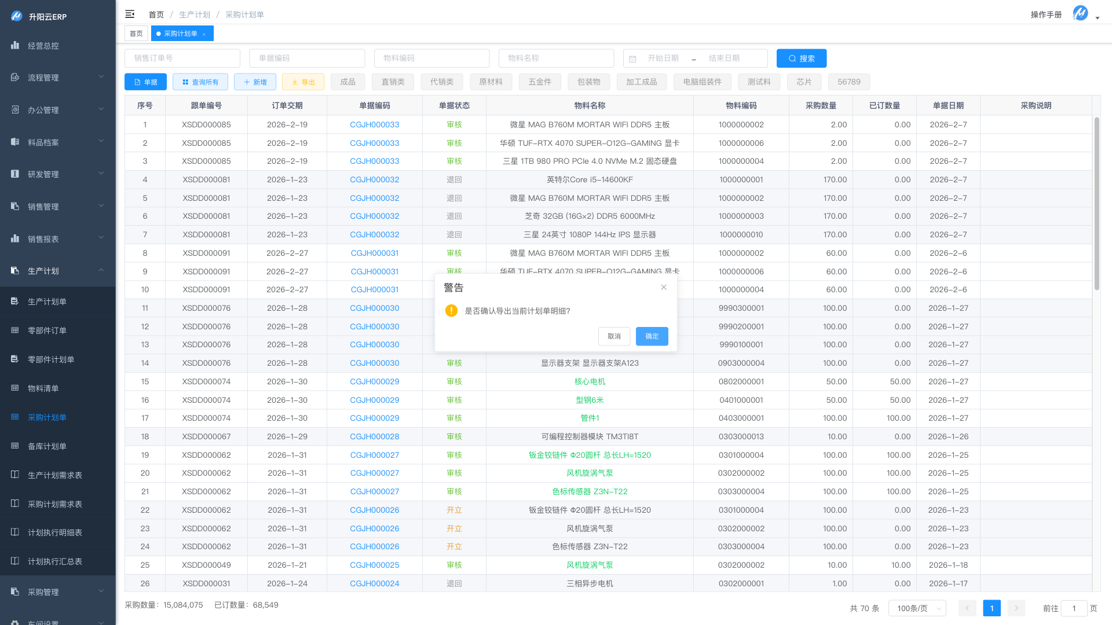The width and height of the screenshot is (1112, 625).
Task: Open the user account dropdown arrow
Action: coord(1098,18)
